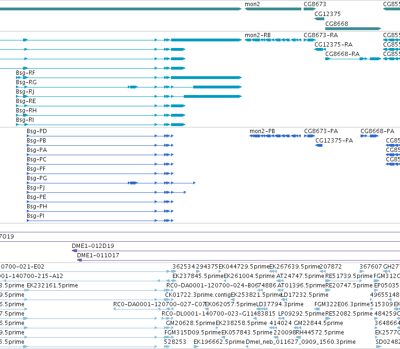Select BAC clone DME1-012D19
The image size is (400, 349).
coord(93,246)
